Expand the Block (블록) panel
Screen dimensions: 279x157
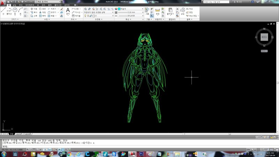[189, 19]
